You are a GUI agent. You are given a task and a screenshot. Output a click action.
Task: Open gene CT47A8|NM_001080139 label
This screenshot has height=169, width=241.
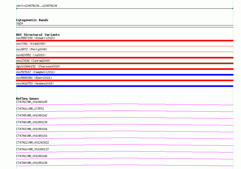click(x=32, y=122)
